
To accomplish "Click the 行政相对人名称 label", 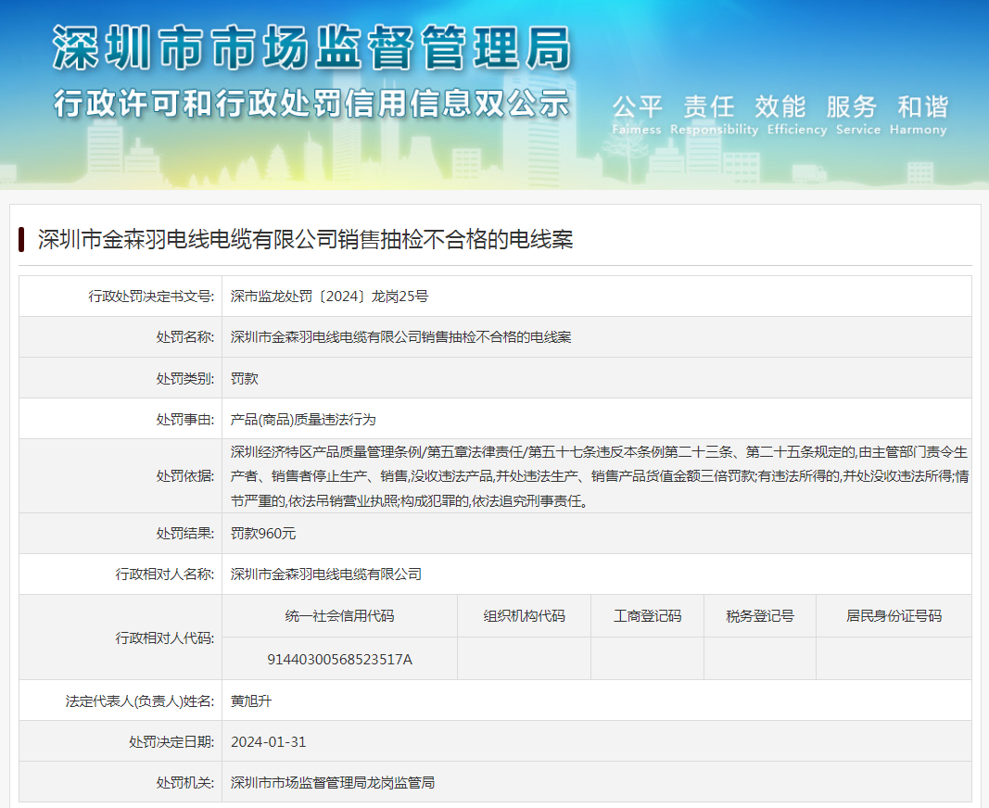I will tap(165, 574).
